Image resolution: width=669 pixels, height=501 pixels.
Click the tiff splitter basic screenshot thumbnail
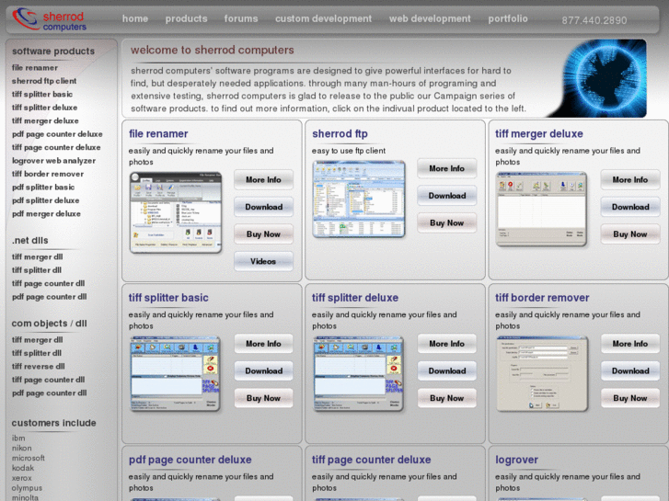(x=175, y=374)
